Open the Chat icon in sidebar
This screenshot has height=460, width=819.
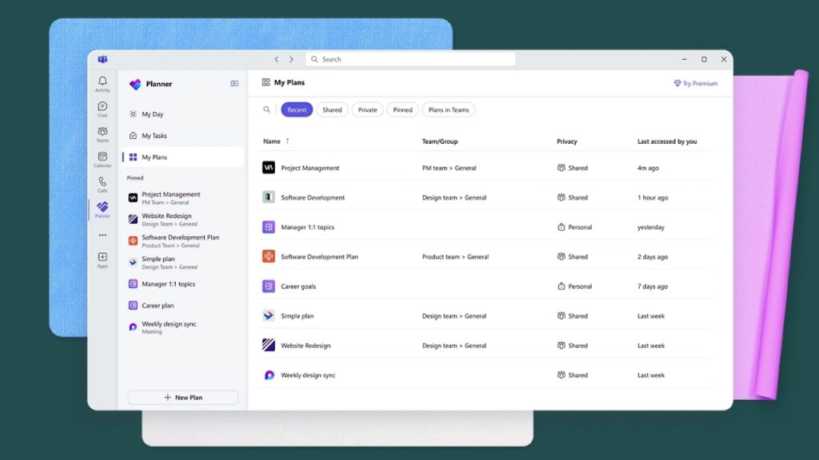pos(102,109)
